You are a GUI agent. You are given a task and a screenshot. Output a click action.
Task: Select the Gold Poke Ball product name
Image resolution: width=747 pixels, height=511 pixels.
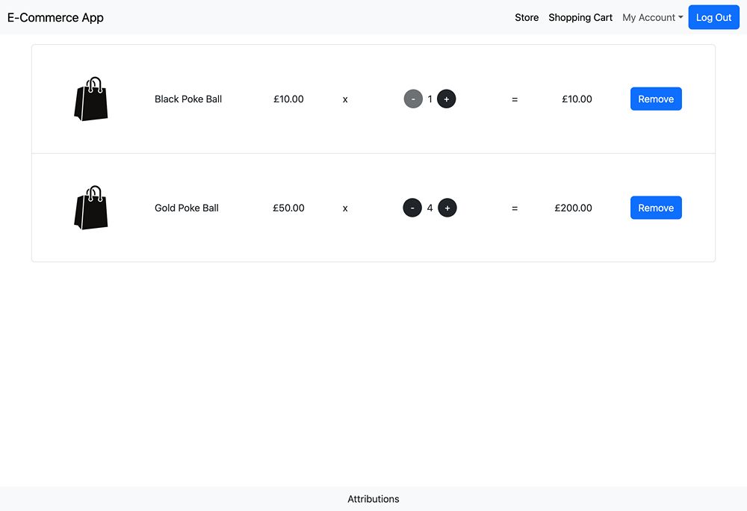pyautogui.click(x=187, y=208)
